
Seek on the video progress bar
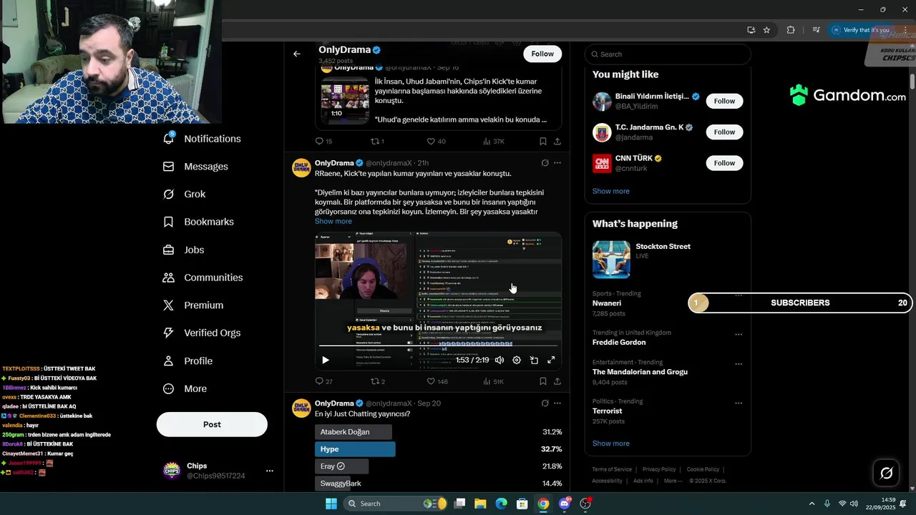[x=438, y=347]
